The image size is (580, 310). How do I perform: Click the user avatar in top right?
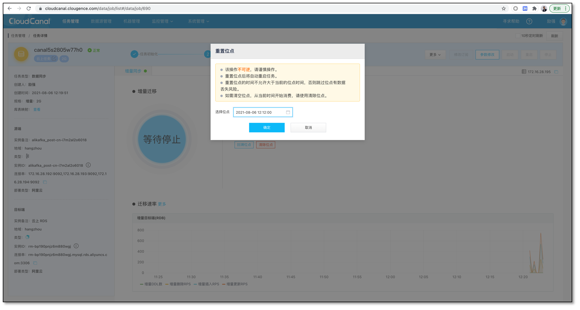click(x=564, y=21)
